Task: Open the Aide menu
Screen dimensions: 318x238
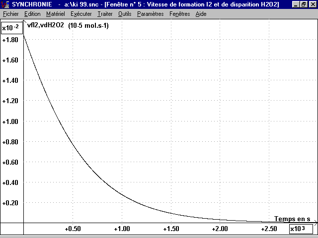Action: pos(201,14)
